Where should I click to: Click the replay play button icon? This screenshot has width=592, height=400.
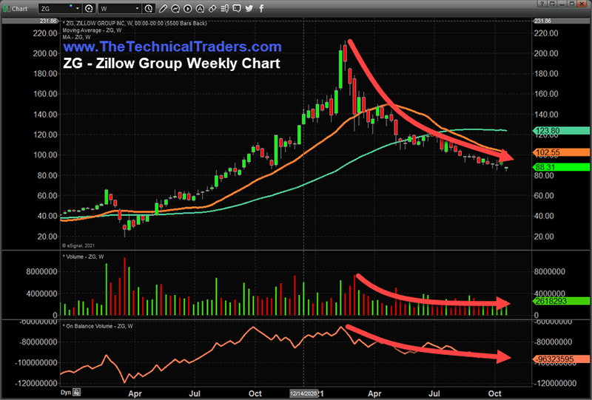pyautogui.click(x=188, y=8)
